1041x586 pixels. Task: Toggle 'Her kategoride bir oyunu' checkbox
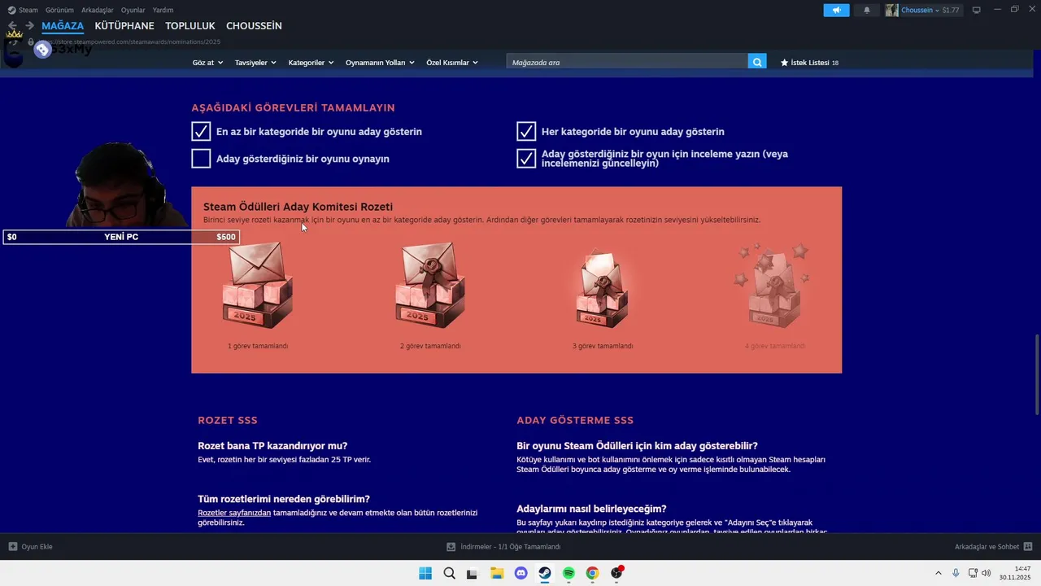[526, 131]
